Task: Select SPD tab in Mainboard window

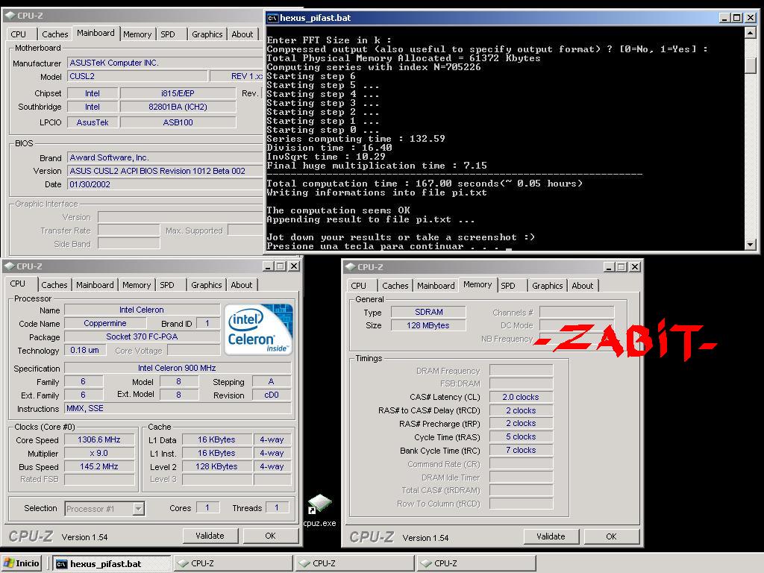Action: (x=168, y=34)
